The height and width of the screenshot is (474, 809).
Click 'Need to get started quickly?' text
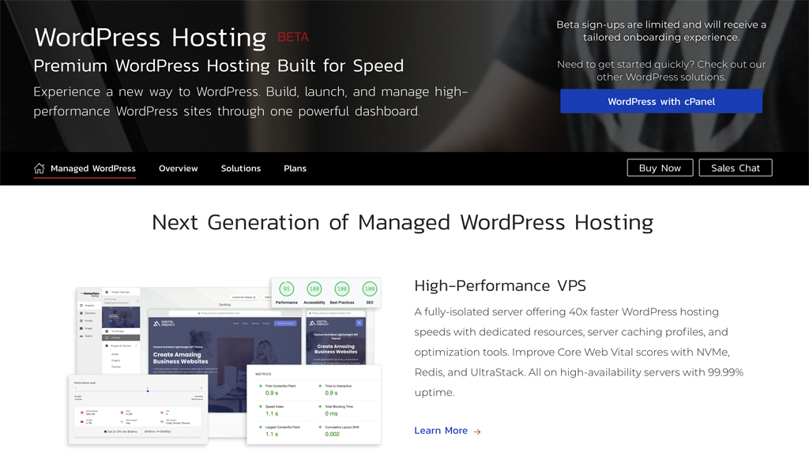661,70
